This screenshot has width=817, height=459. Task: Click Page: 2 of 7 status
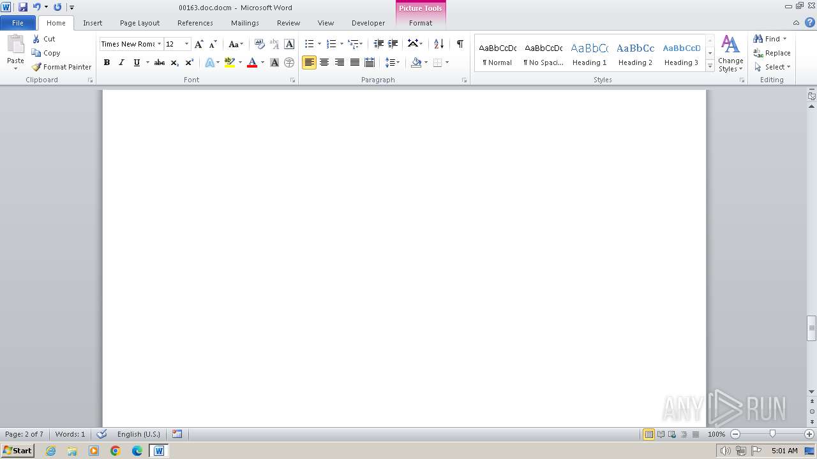point(24,434)
